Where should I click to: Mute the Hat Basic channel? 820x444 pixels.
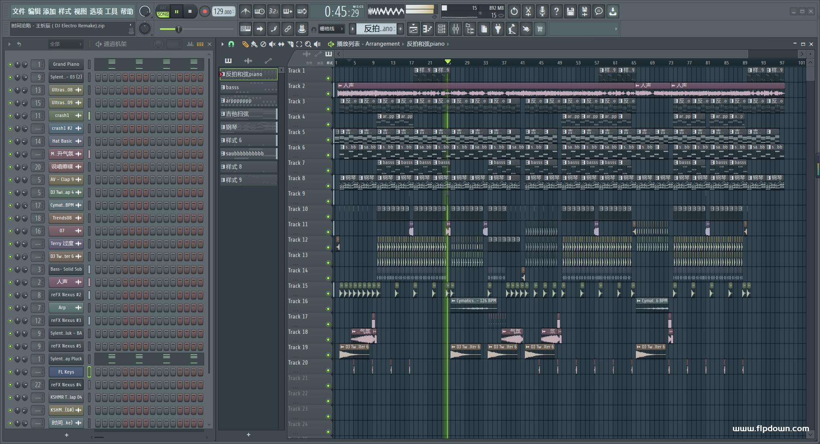click(10, 141)
